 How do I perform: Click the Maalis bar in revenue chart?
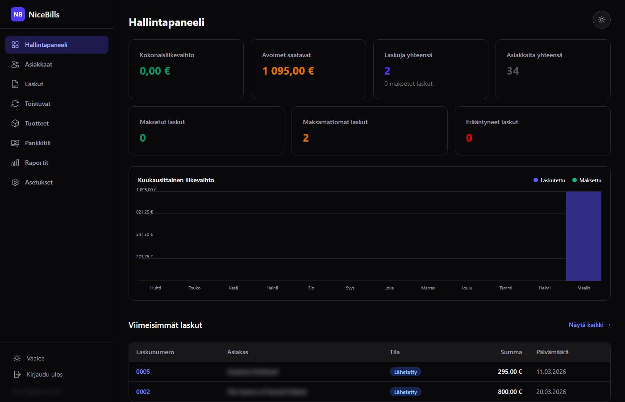583,236
